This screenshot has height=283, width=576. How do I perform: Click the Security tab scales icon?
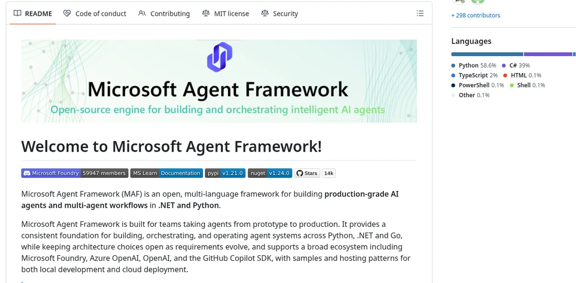265,13
